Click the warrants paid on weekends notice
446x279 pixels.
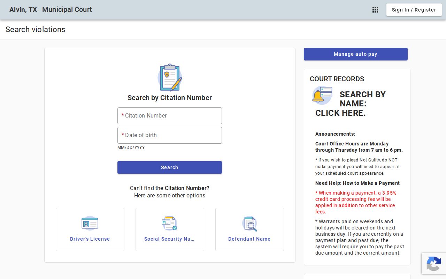click(359, 237)
